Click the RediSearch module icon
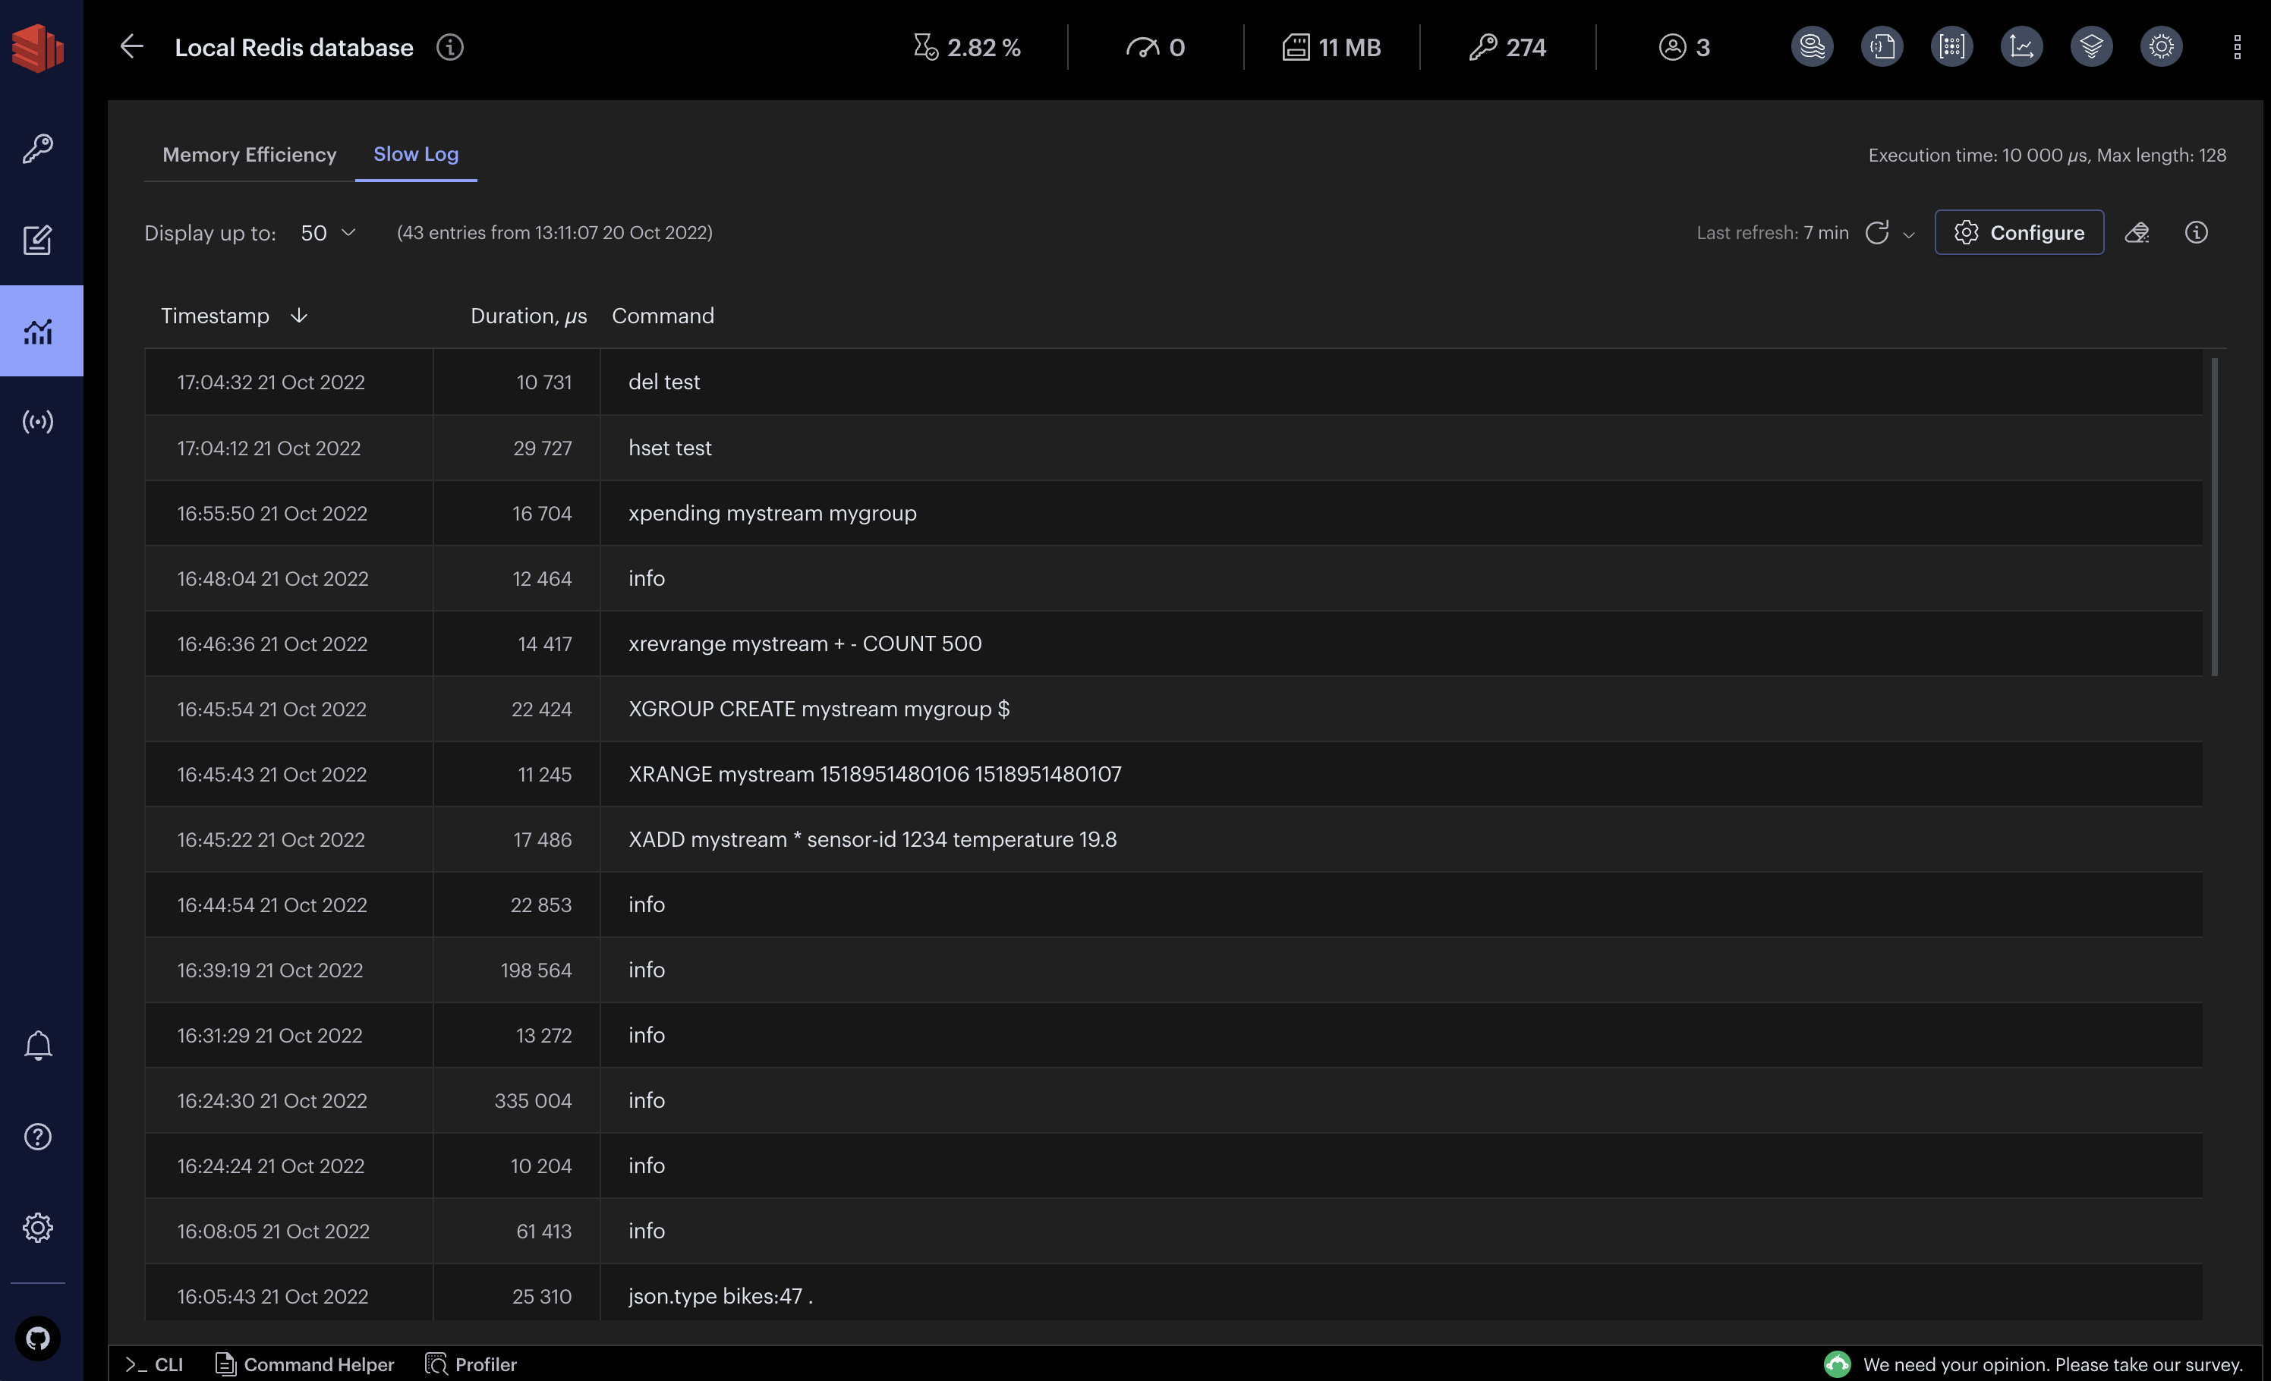The width and height of the screenshot is (2271, 1381). [1812, 47]
